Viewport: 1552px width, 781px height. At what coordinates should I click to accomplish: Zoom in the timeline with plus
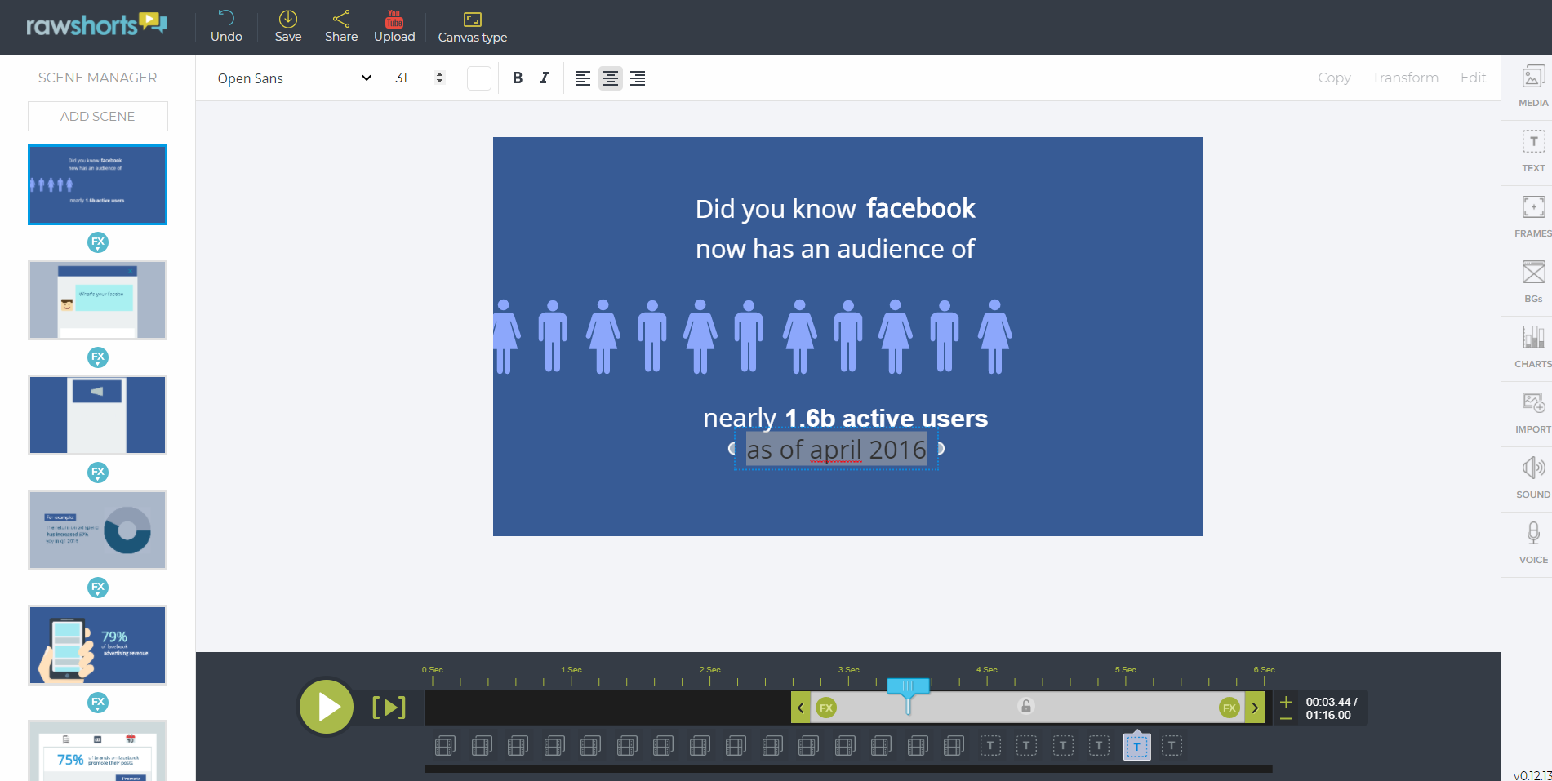[1286, 701]
